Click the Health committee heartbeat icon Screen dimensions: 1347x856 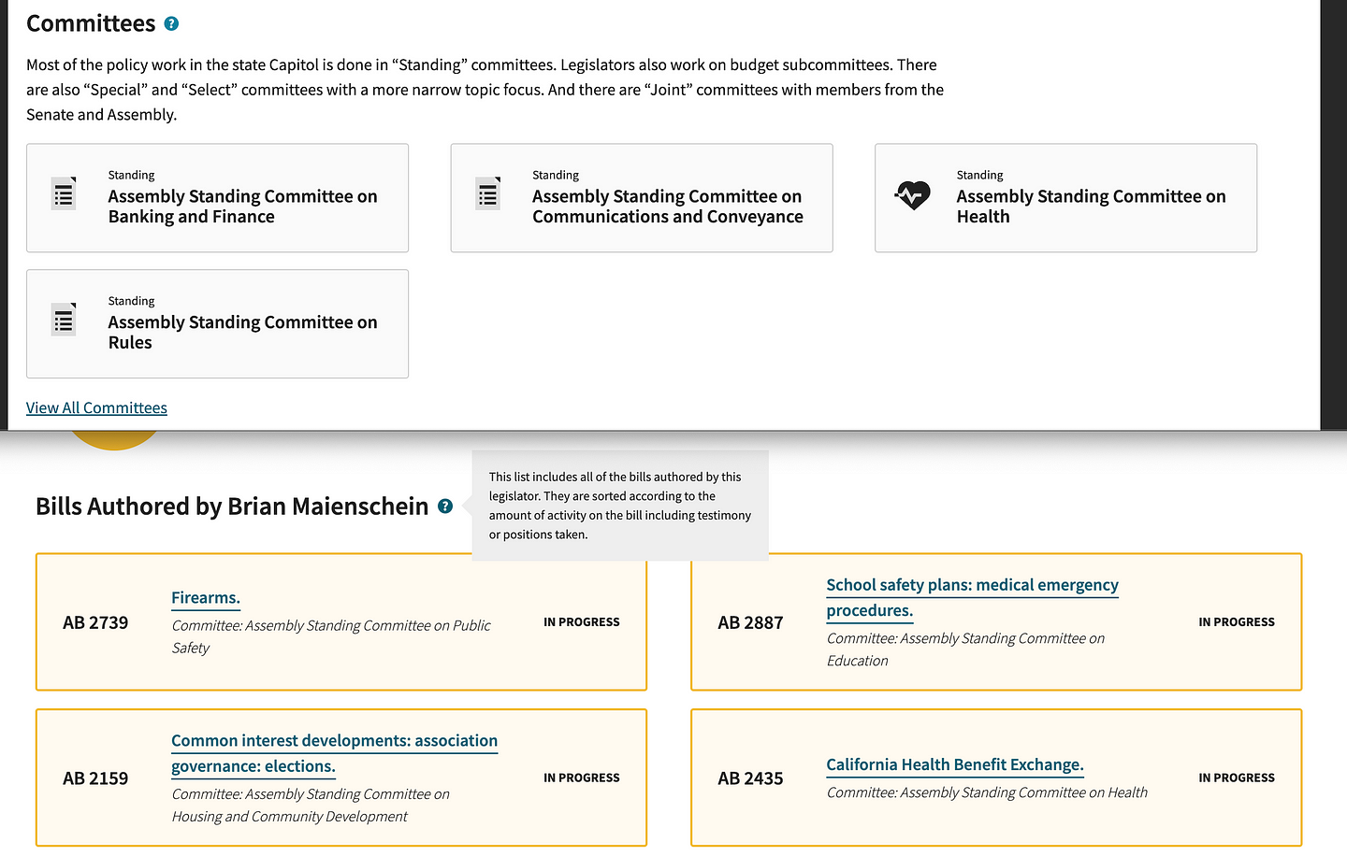point(912,195)
